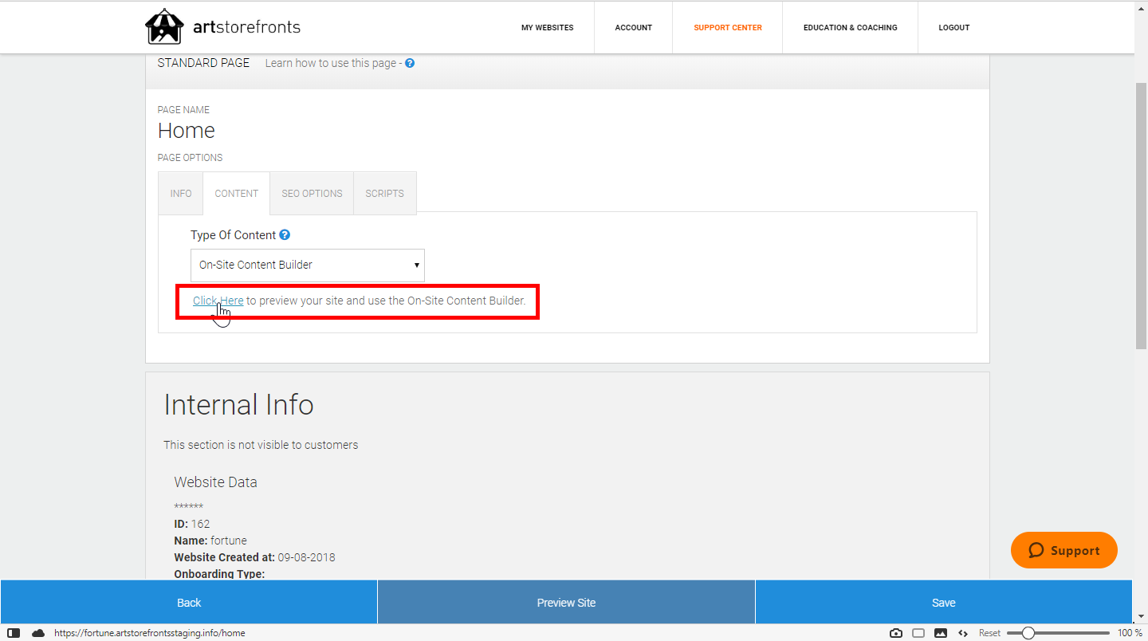Open the On-Site Content Builder dropdown

pos(307,265)
